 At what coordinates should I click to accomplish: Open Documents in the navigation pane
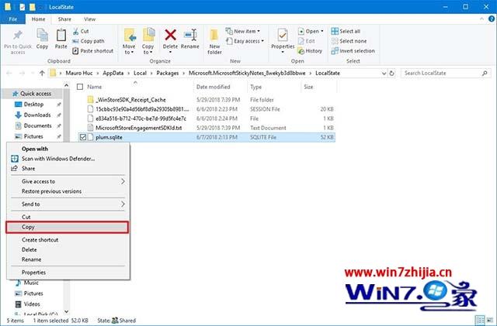click(38, 126)
